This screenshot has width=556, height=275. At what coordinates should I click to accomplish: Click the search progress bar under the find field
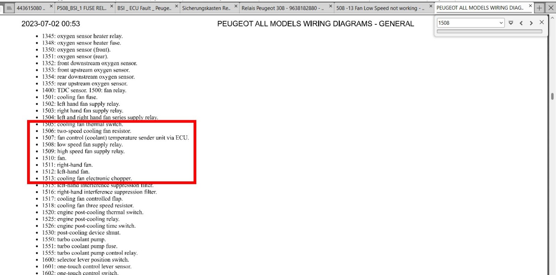click(489, 31)
